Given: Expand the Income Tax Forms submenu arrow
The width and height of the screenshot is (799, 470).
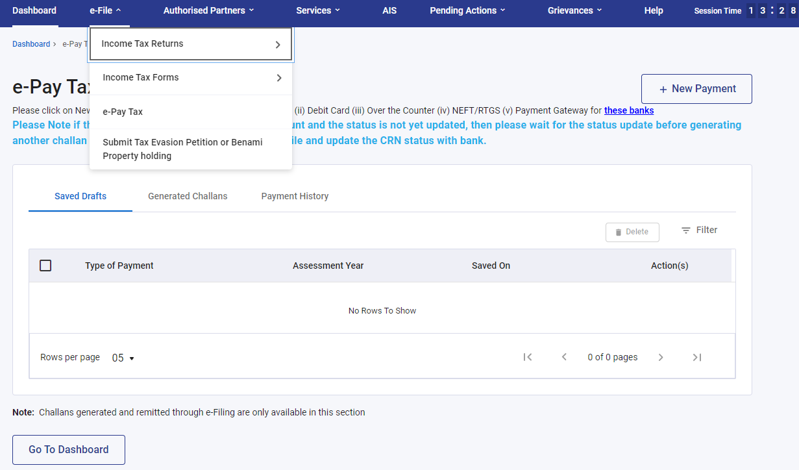Looking at the screenshot, I should [x=279, y=78].
